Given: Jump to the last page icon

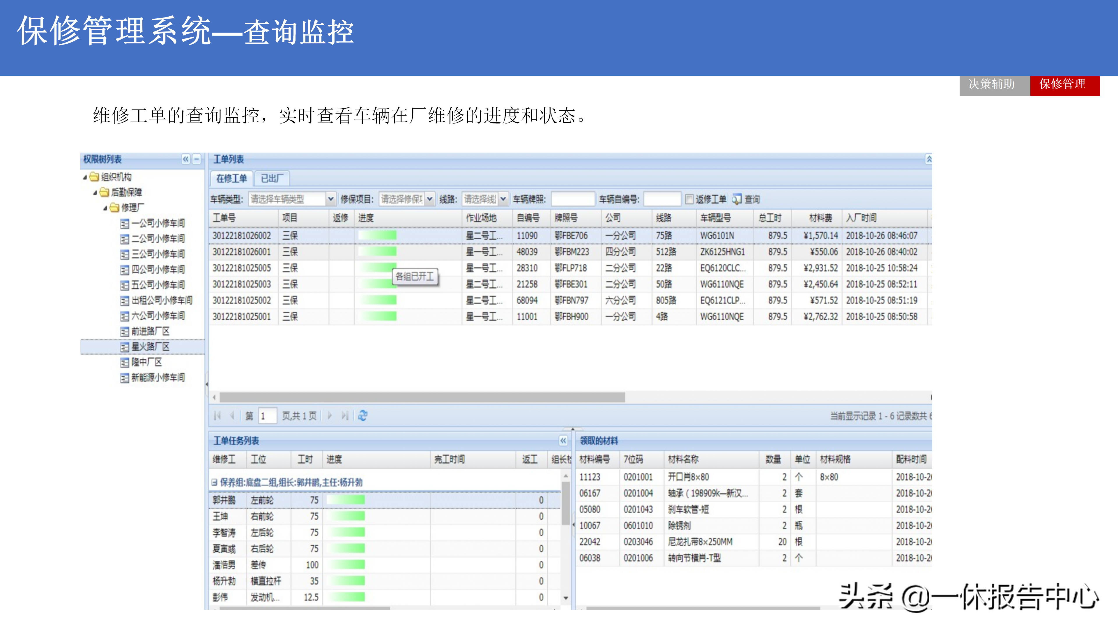Looking at the screenshot, I should pyautogui.click(x=345, y=416).
